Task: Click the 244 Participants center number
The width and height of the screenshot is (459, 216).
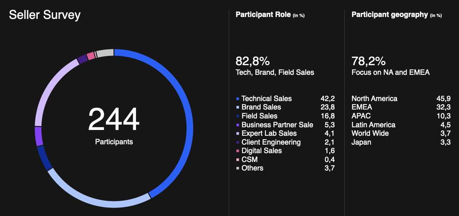Action: (x=114, y=120)
